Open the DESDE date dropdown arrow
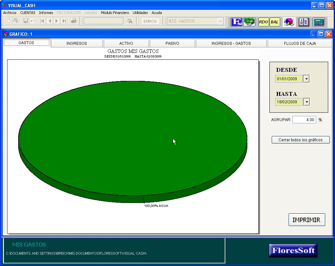Viewport: 335px width, 266px height. coord(306,79)
